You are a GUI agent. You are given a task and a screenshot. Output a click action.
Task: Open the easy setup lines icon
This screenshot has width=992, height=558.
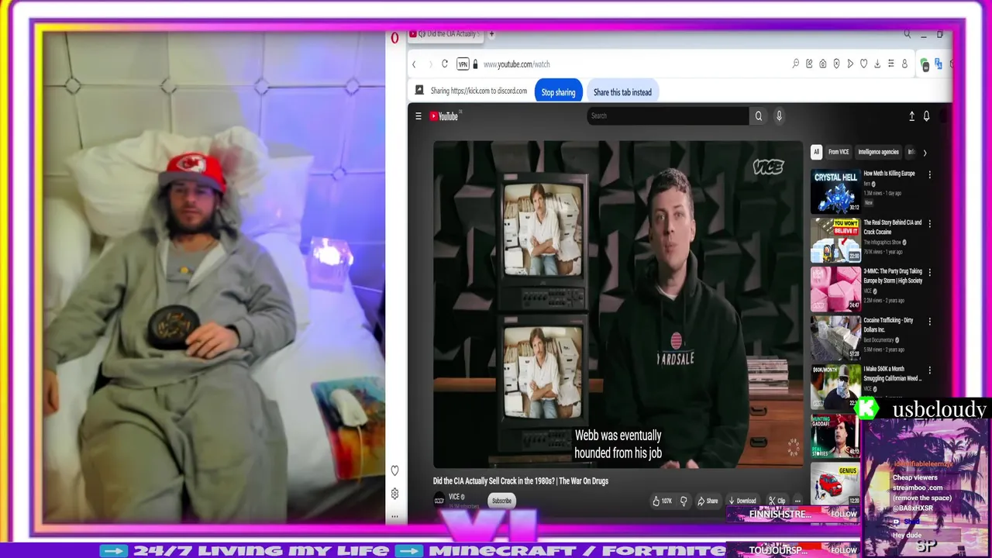(891, 64)
